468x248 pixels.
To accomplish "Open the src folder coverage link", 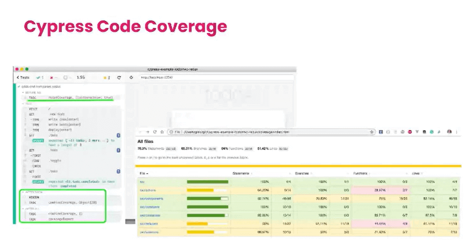I will 142,182.
